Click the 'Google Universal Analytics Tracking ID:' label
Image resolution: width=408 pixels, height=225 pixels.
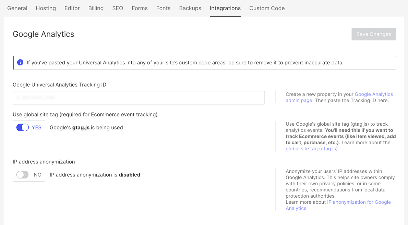60,85
